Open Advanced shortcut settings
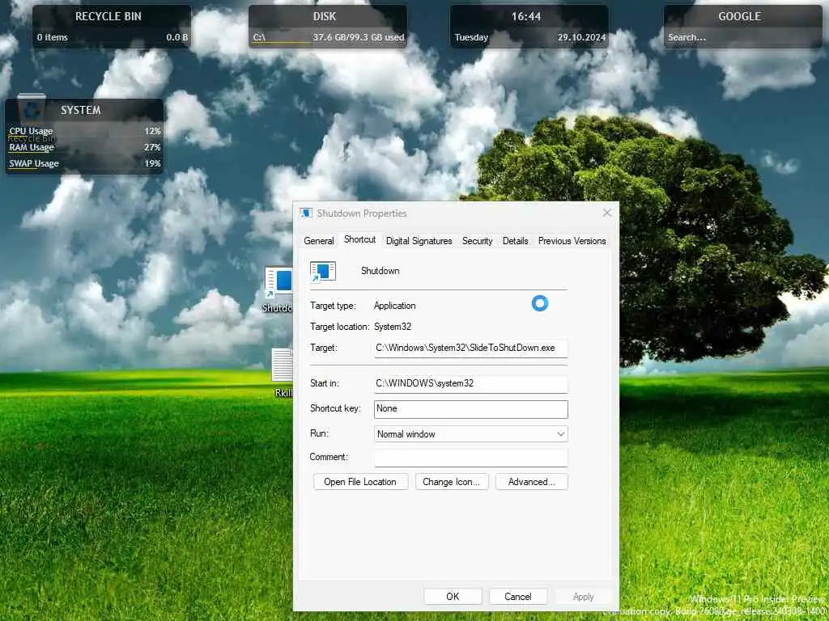This screenshot has height=621, width=829. click(x=531, y=482)
